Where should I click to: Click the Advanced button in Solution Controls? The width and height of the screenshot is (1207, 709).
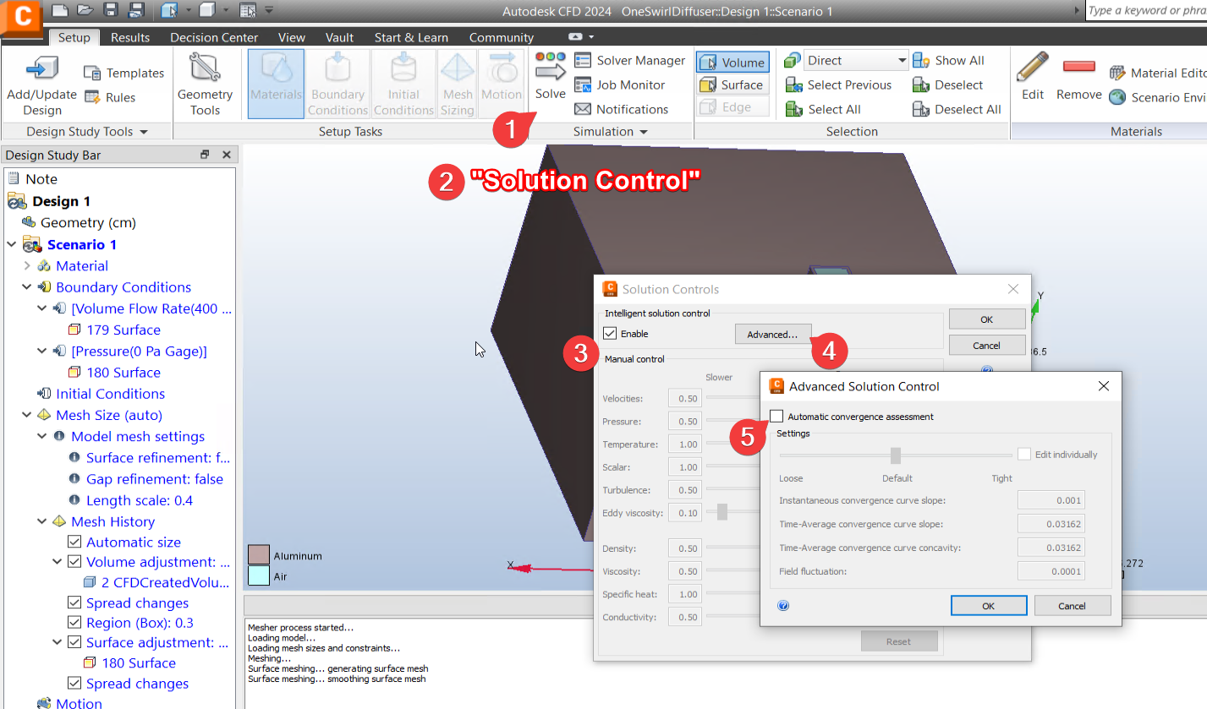[772, 333]
